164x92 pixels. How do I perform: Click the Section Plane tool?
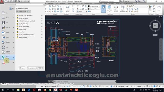point(68,9)
